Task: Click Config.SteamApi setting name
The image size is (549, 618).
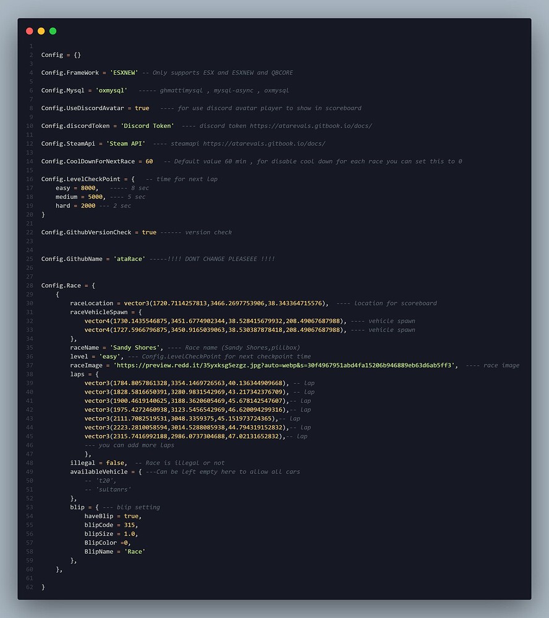Action: click(68, 143)
